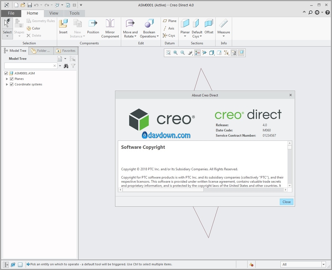Create a datum Csys
The image size is (332, 270).
tap(169, 36)
